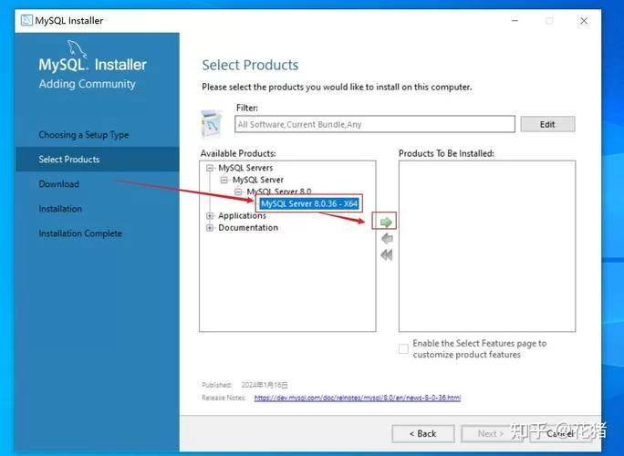Click the filter package icon
This screenshot has width=624, height=456.
tap(212, 124)
